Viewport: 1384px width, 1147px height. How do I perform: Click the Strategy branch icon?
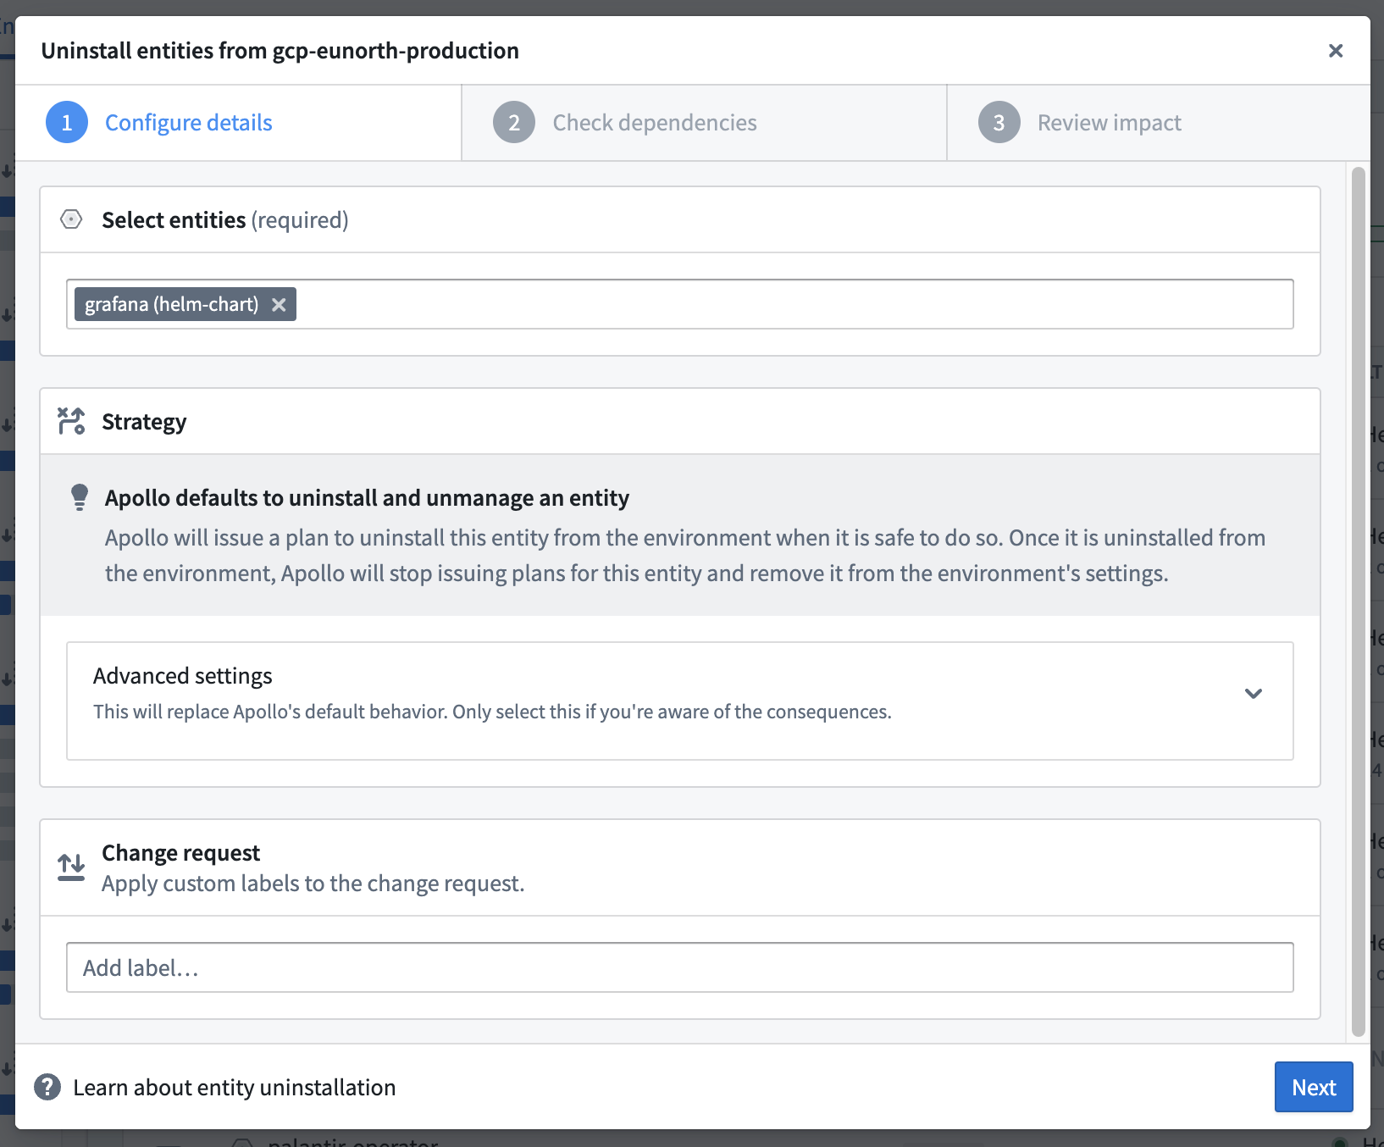pos(71,421)
